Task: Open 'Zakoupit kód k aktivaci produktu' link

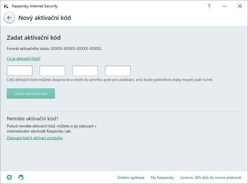Action: (35, 138)
